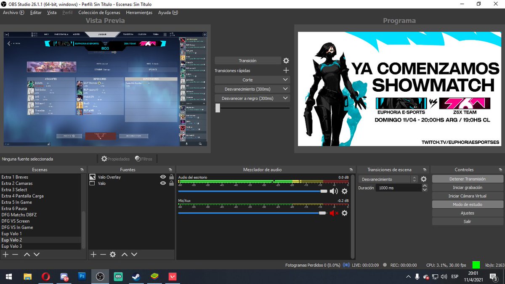Open source properties gear in Fuentes toolbar

113,255
